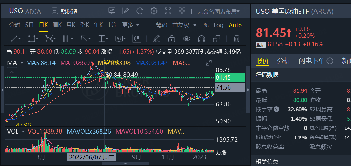This screenshot has height=166, width=351.
Task: Click the 行情数据 section header
Action: [267, 75]
